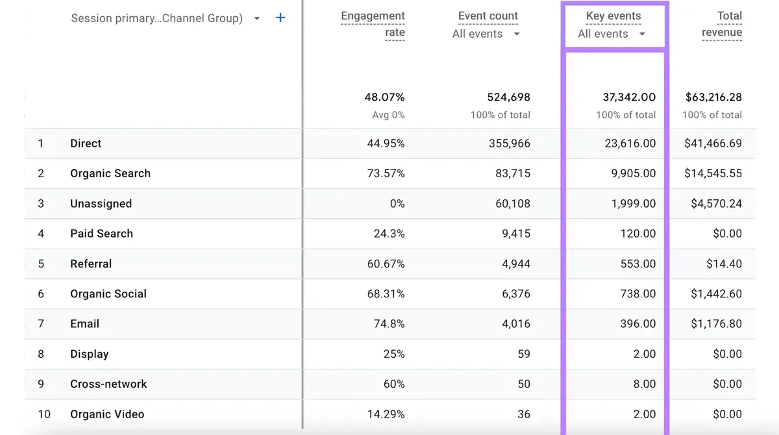Click Unassigned revenue $4,570.24
This screenshot has height=435, width=779.
716,203
